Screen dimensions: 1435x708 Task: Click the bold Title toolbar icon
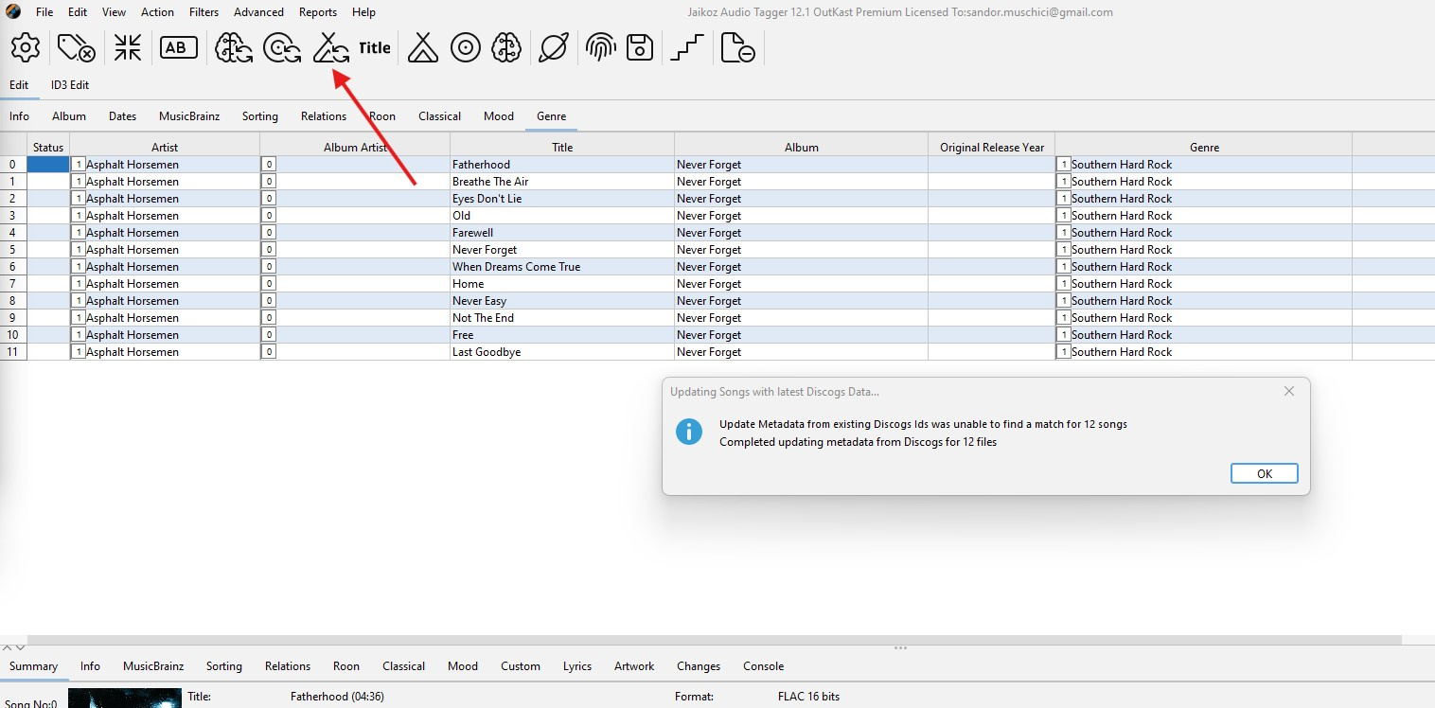point(375,47)
